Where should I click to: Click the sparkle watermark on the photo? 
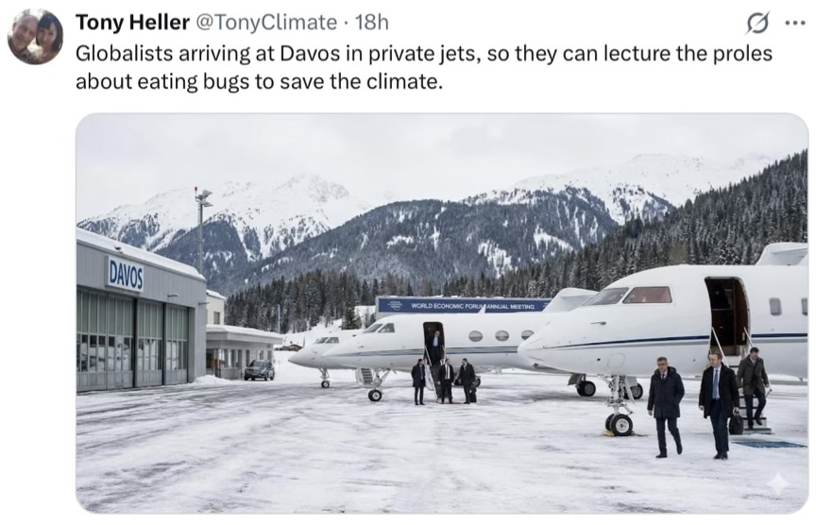pos(777,483)
